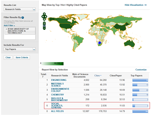Select the map zoom level slider handle

point(44,26)
